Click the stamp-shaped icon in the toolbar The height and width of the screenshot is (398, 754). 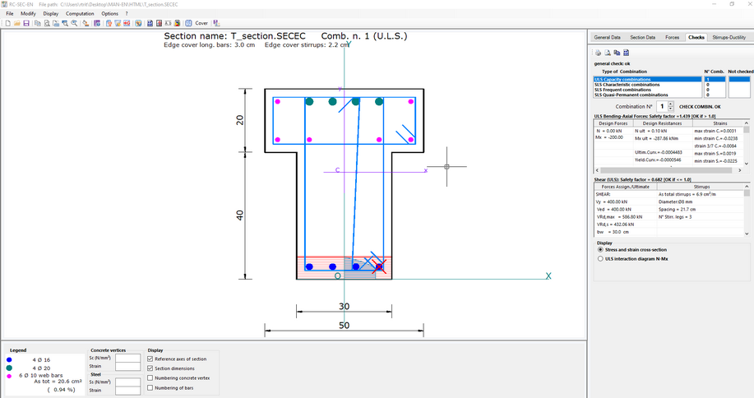(x=86, y=23)
